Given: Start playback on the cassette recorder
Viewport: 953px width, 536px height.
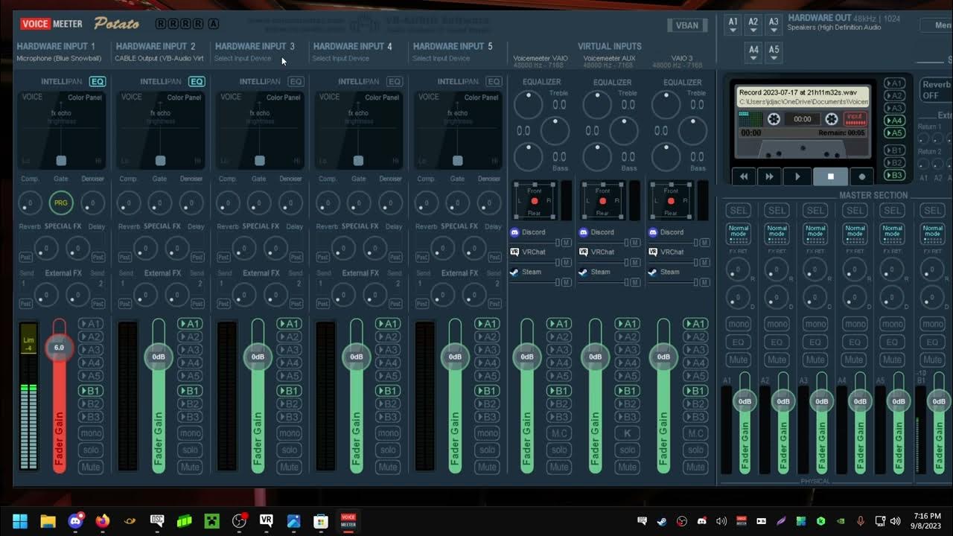Looking at the screenshot, I should click(797, 176).
